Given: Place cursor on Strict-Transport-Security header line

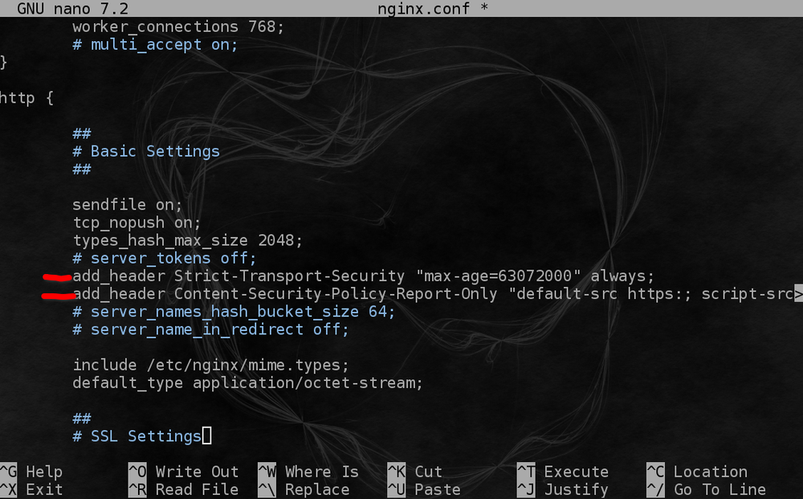Looking at the screenshot, I should click(x=363, y=276).
